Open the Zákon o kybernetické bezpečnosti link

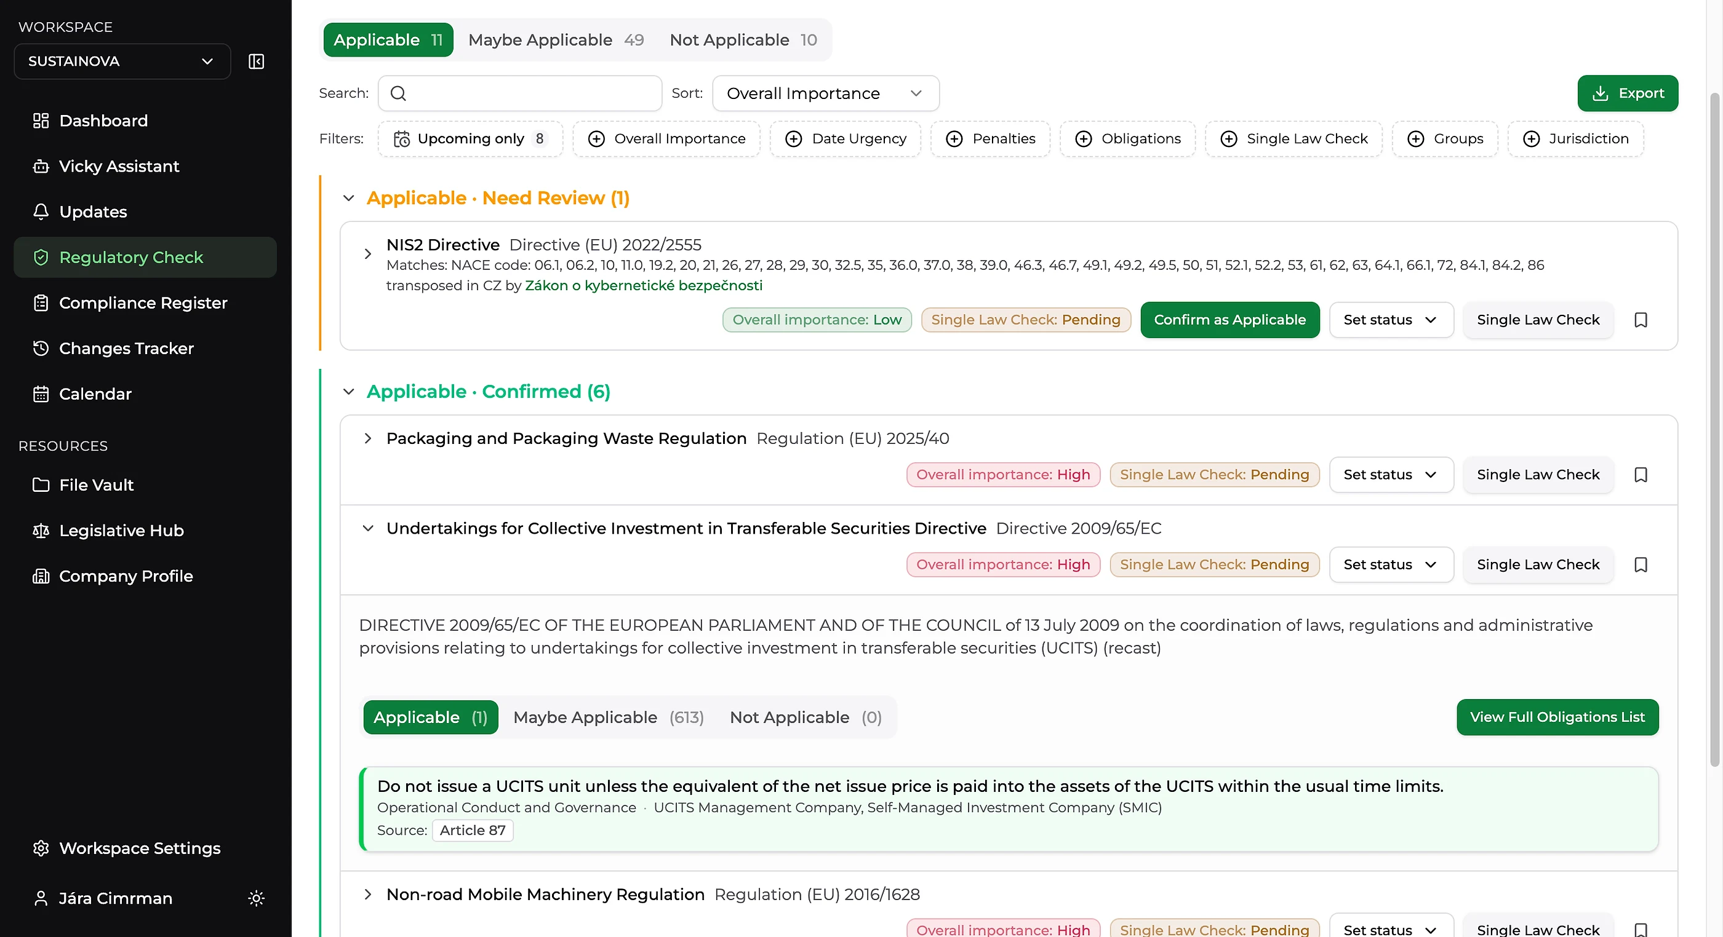tap(643, 286)
